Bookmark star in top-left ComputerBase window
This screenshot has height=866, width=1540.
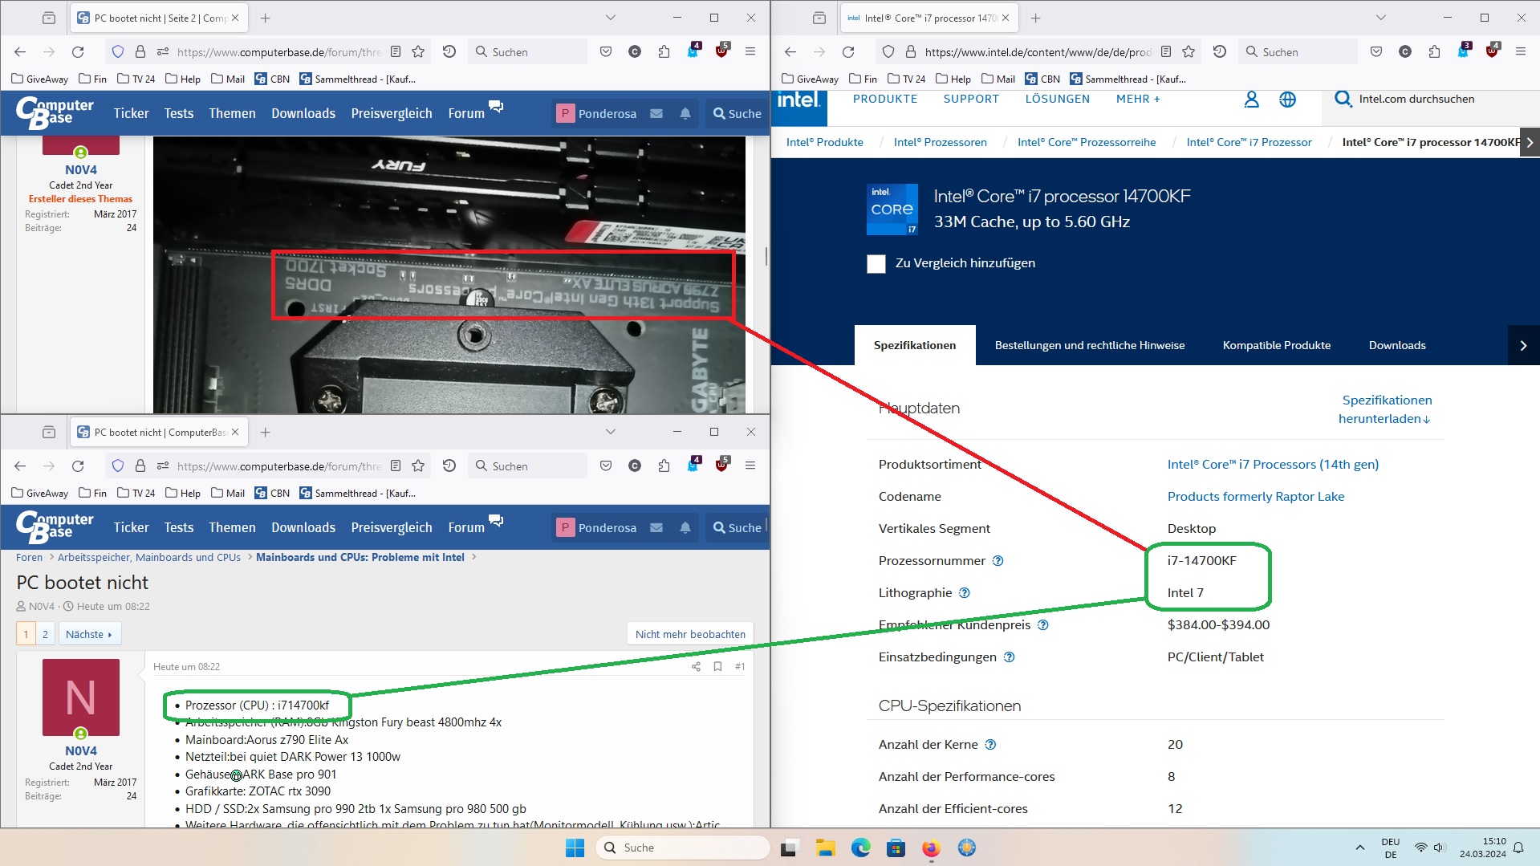pyautogui.click(x=418, y=52)
